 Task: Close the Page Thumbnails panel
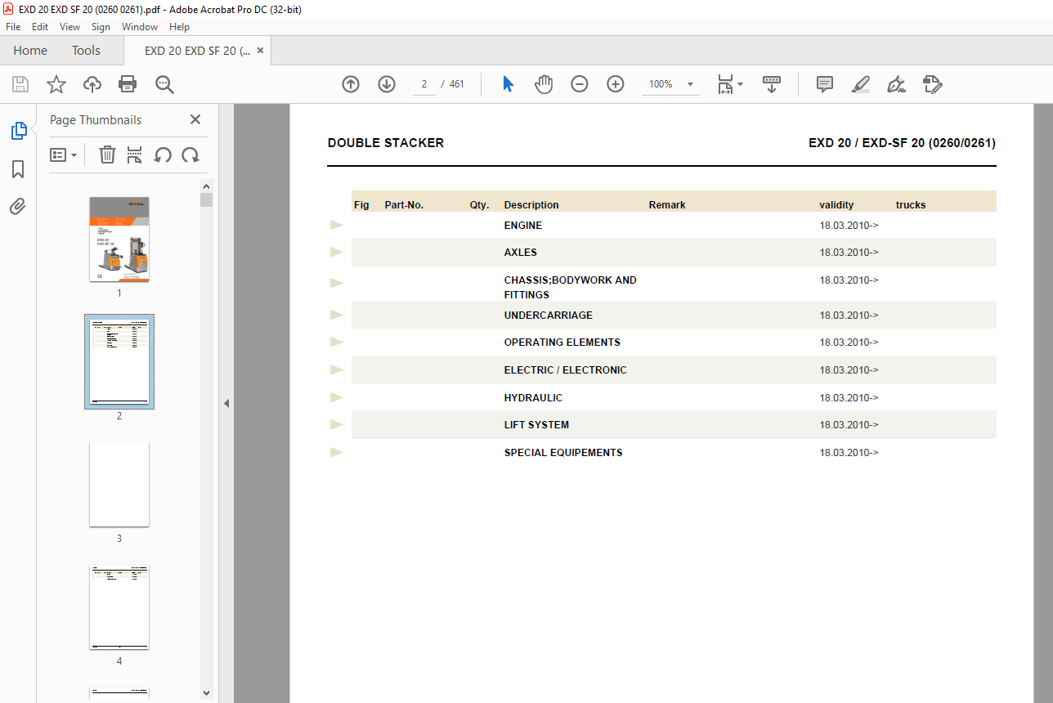[x=195, y=119]
